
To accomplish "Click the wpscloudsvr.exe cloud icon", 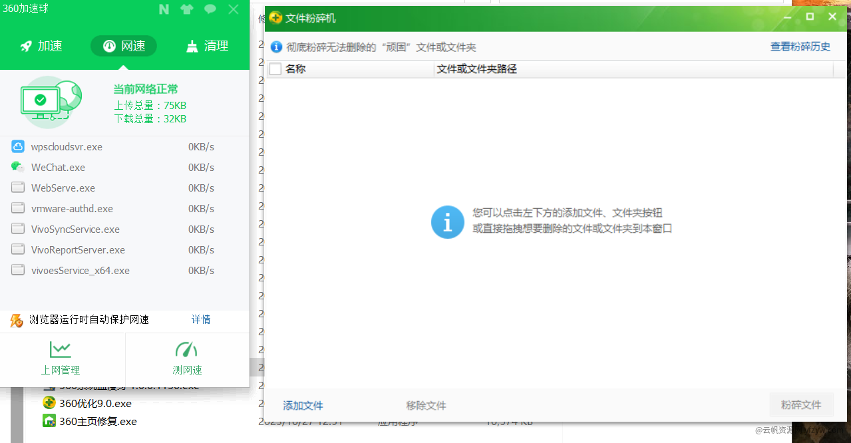I will point(18,146).
